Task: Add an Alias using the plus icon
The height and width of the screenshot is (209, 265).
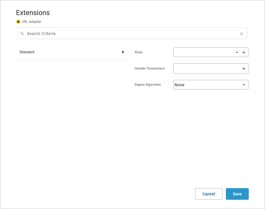Action: [x=244, y=52]
